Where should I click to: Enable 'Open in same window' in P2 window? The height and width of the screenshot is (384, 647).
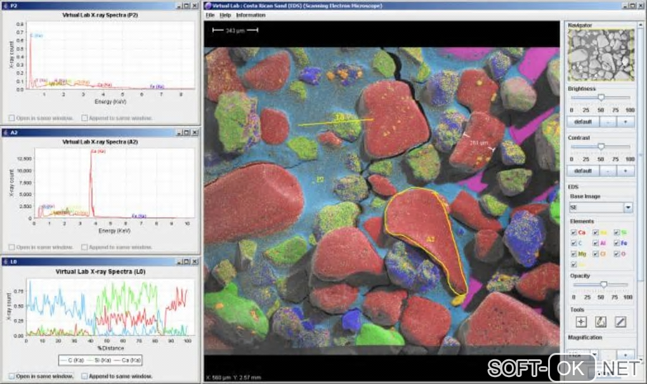(x=11, y=118)
